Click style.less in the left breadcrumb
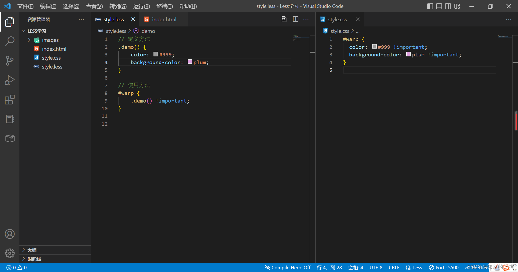518x272 pixels. 116,31
